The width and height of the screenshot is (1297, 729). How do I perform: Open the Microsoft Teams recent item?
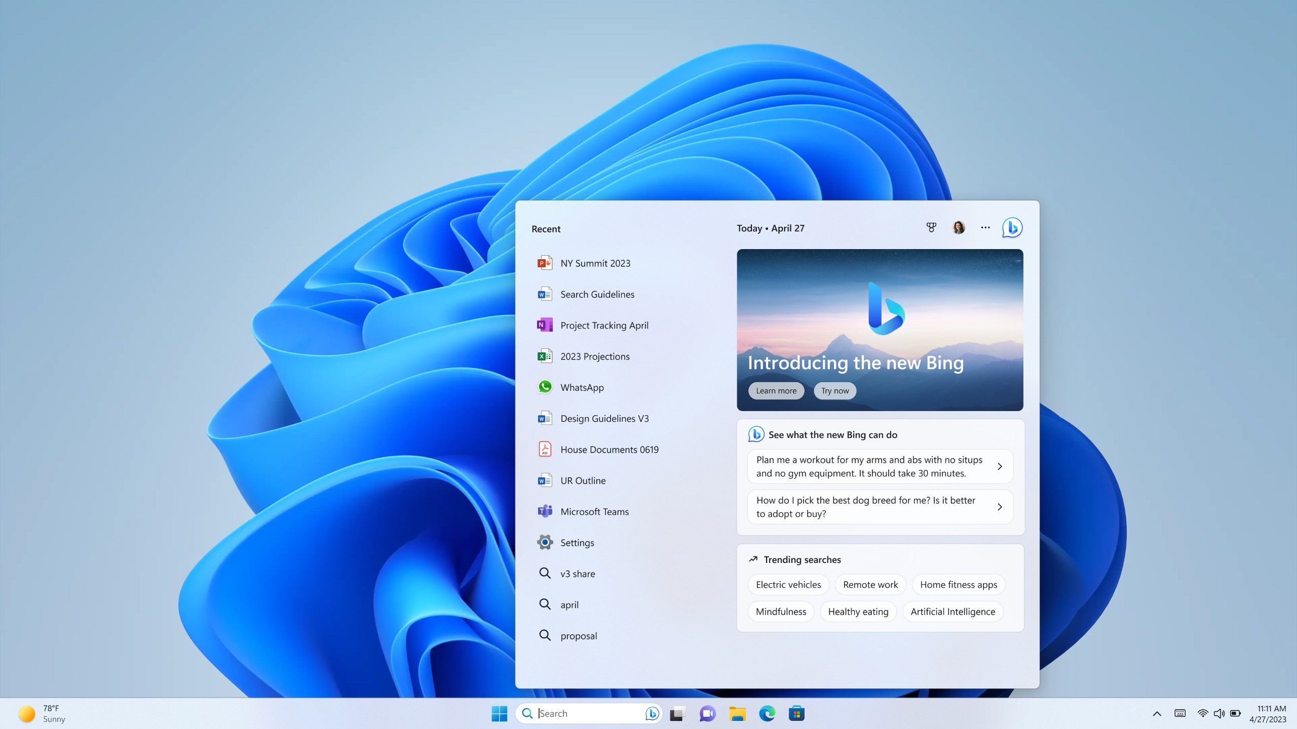click(594, 511)
